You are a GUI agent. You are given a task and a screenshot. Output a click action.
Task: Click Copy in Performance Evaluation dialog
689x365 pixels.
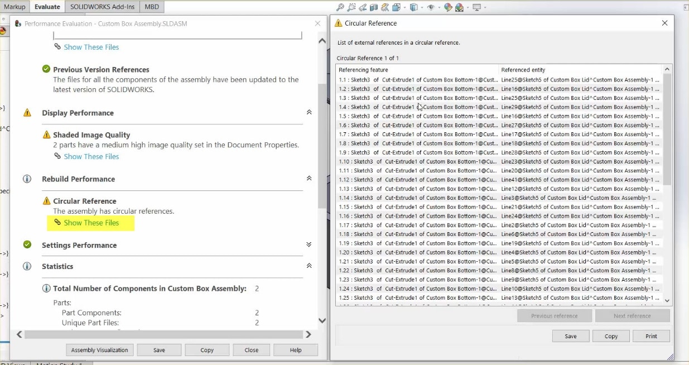click(207, 350)
